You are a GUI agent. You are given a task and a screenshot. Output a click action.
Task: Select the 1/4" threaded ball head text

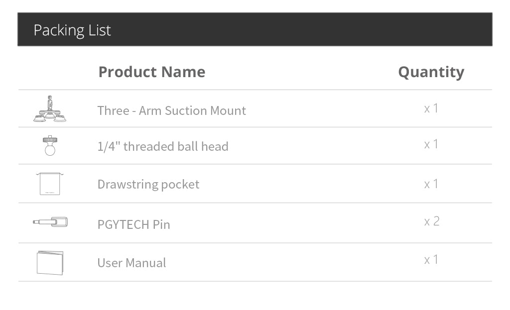(163, 146)
